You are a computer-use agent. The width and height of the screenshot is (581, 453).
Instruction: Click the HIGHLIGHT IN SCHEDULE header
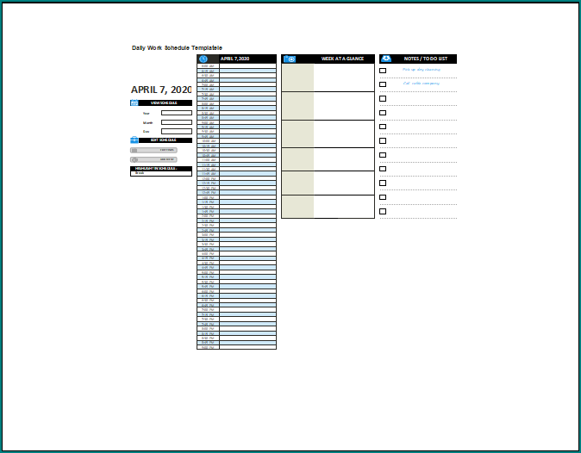click(x=161, y=169)
